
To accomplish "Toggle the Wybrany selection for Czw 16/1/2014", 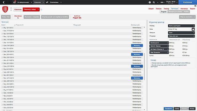I will coord(137,46).
